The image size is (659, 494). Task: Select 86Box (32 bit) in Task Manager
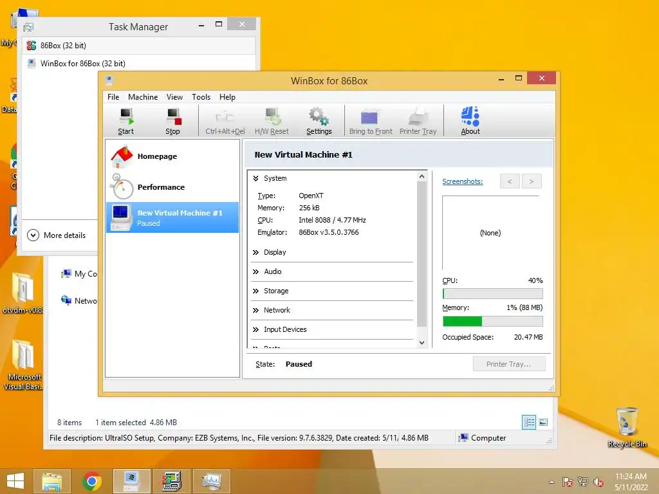[139, 46]
